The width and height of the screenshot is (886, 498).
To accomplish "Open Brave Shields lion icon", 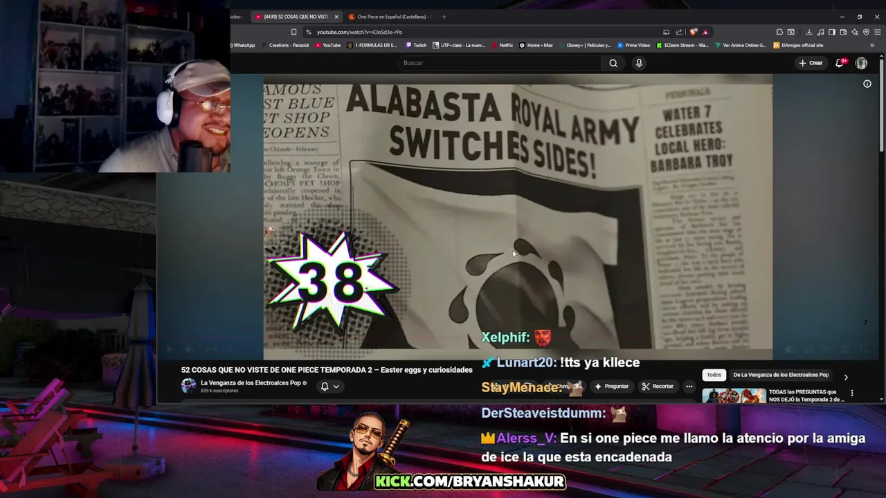I will click(x=693, y=32).
